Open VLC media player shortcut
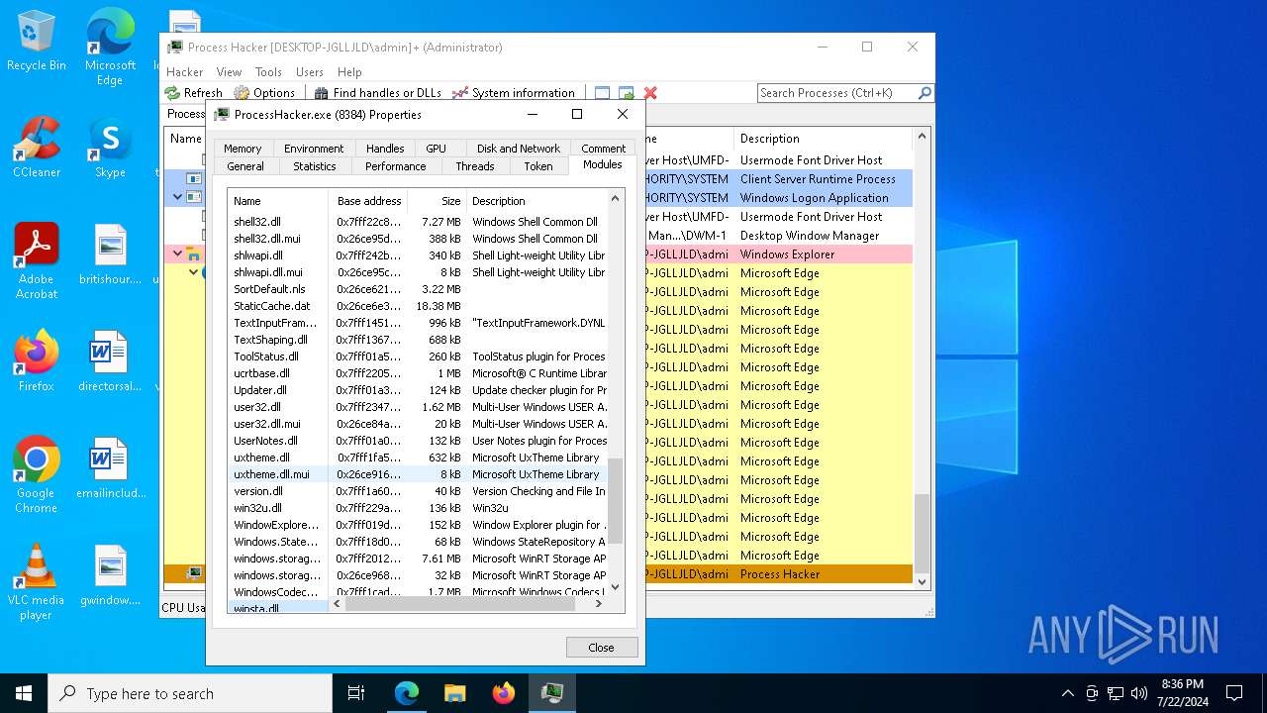Screen dimensions: 1267x713 click(37, 582)
